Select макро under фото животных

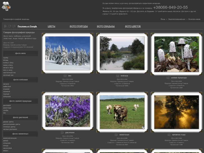click(x=6, y=151)
